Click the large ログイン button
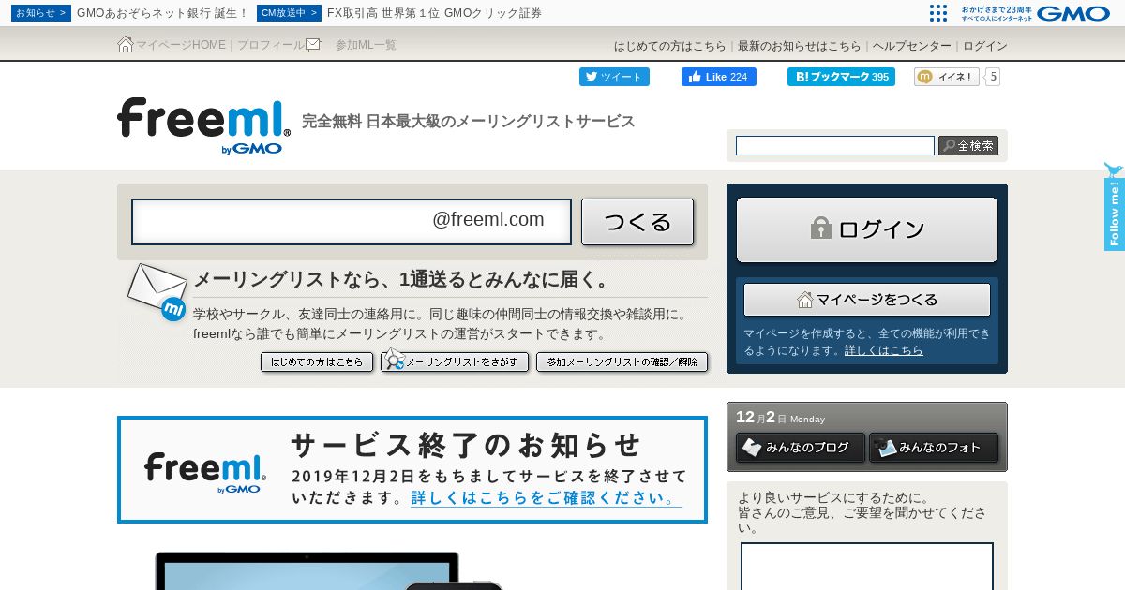Screen dimensions: 1125x590 coord(867,229)
